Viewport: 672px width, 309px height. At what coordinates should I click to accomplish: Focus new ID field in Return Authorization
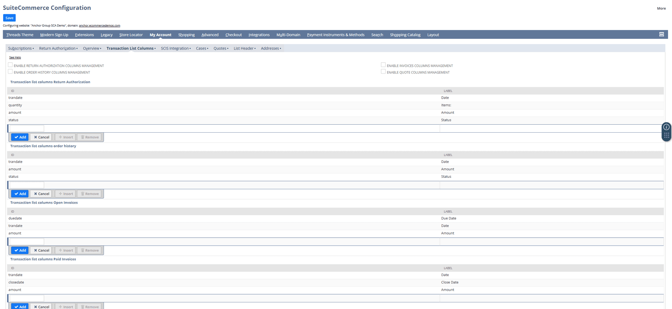[x=27, y=128]
